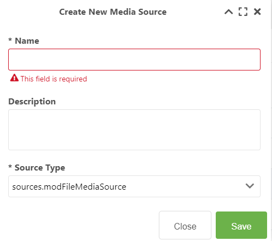The width and height of the screenshot is (272, 241).
Task: Click the Name field label
Action: (23, 41)
